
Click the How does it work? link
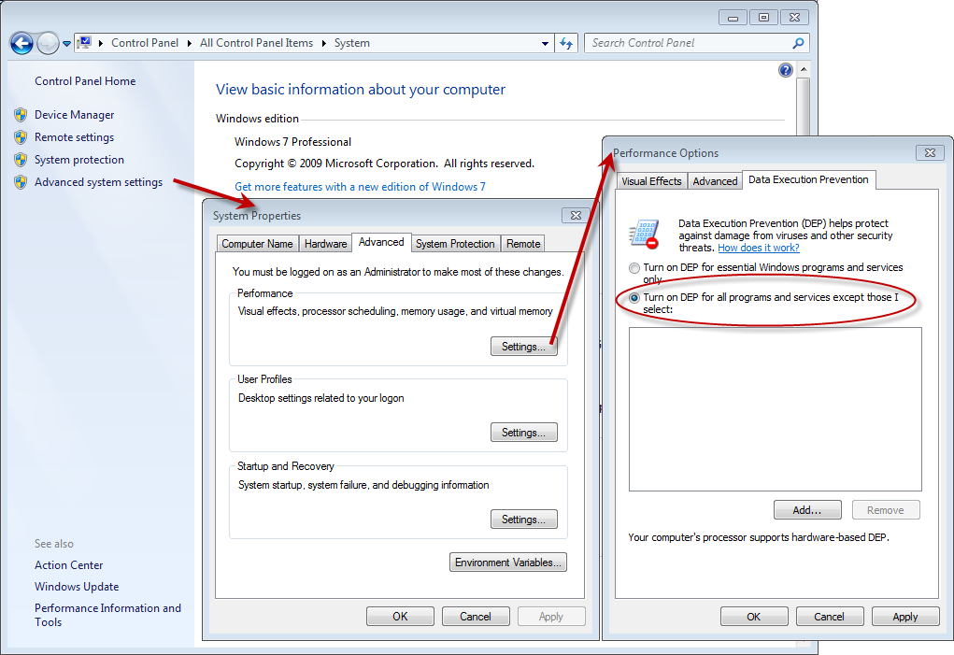pyautogui.click(x=759, y=248)
